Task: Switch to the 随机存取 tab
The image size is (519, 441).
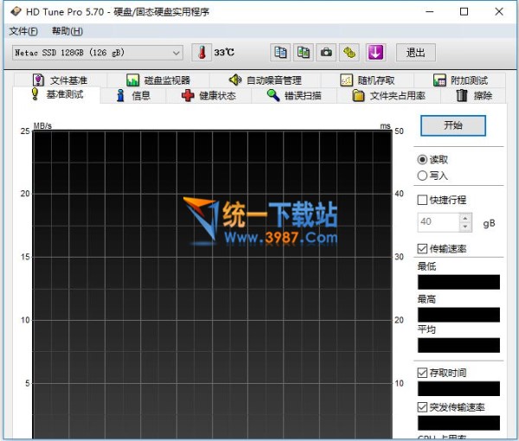Action: click(x=368, y=80)
